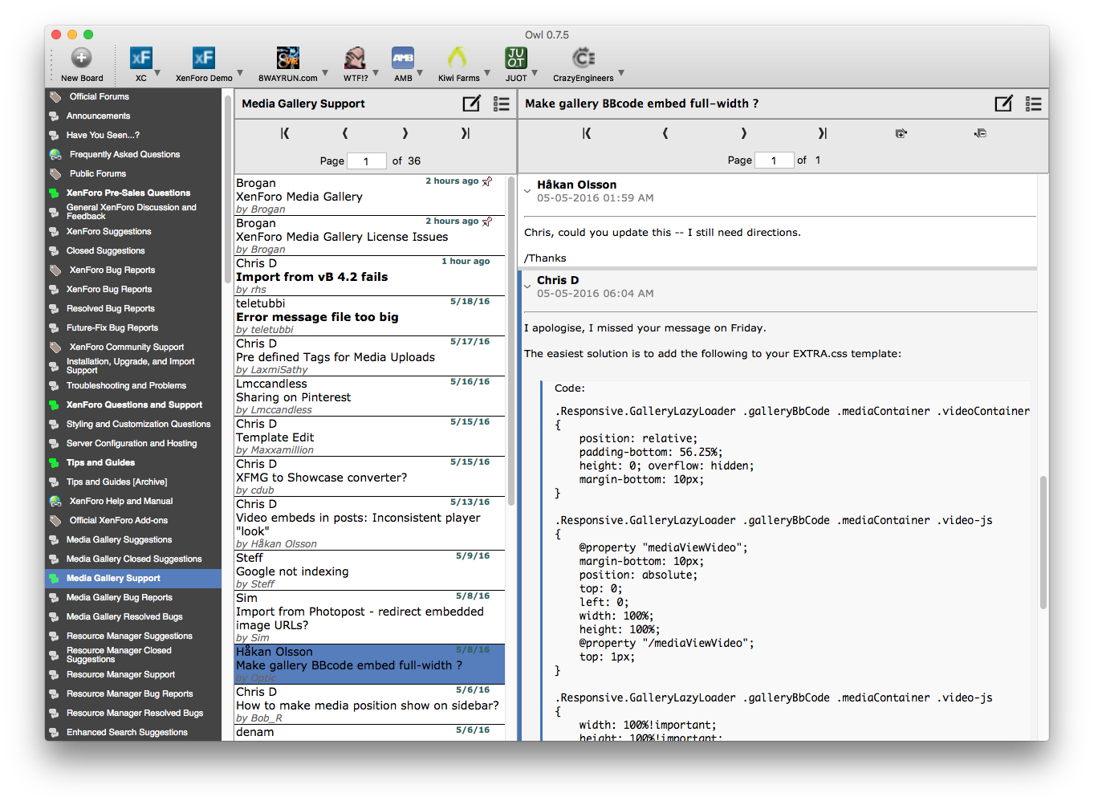Open thread 'XenForo Media Gallery License Issues'
Screen dimensions: 1094x805
click(370, 236)
